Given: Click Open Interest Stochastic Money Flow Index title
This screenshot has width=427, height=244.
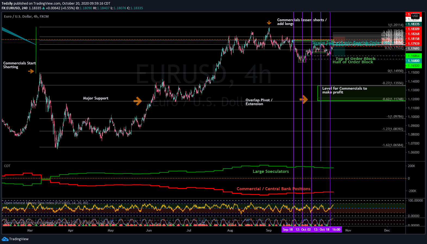Looking at the screenshot, I should coord(58,222).
